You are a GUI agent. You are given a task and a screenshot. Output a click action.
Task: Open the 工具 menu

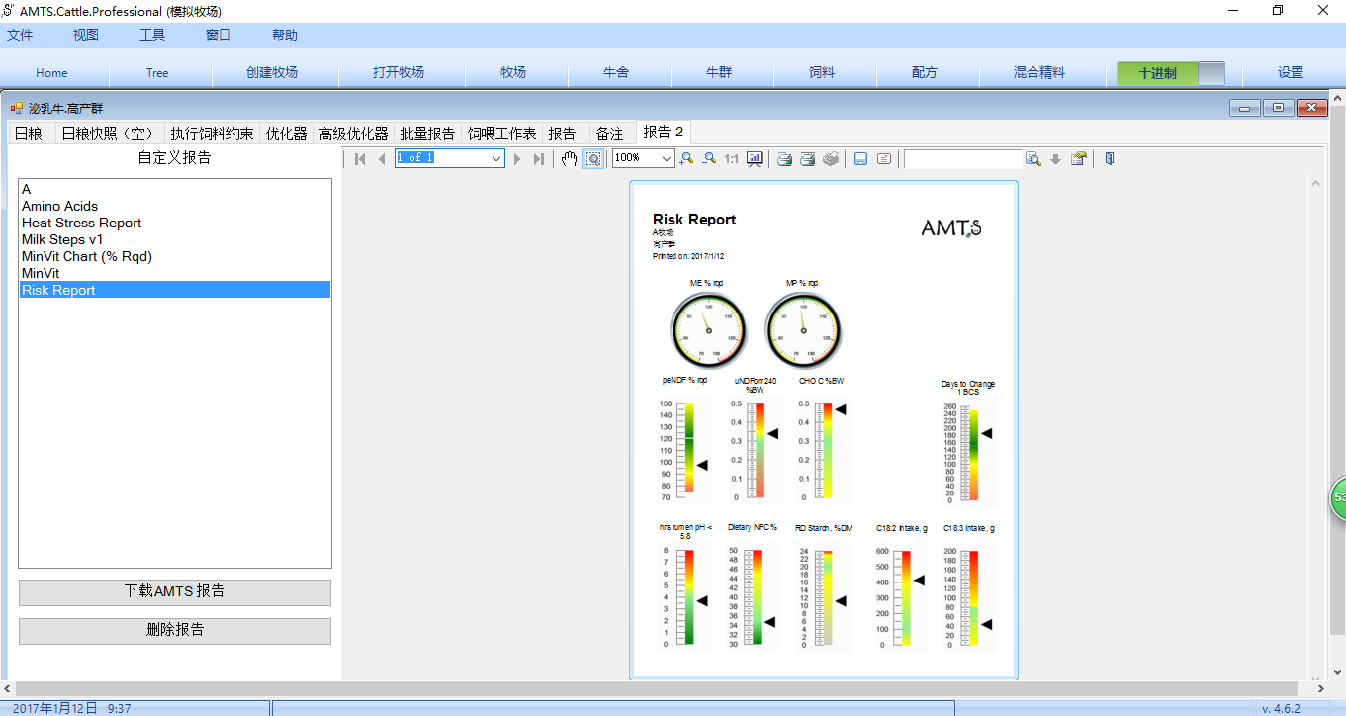[x=152, y=35]
